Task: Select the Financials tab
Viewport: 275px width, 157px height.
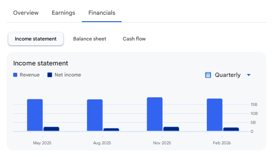Action: (x=102, y=13)
